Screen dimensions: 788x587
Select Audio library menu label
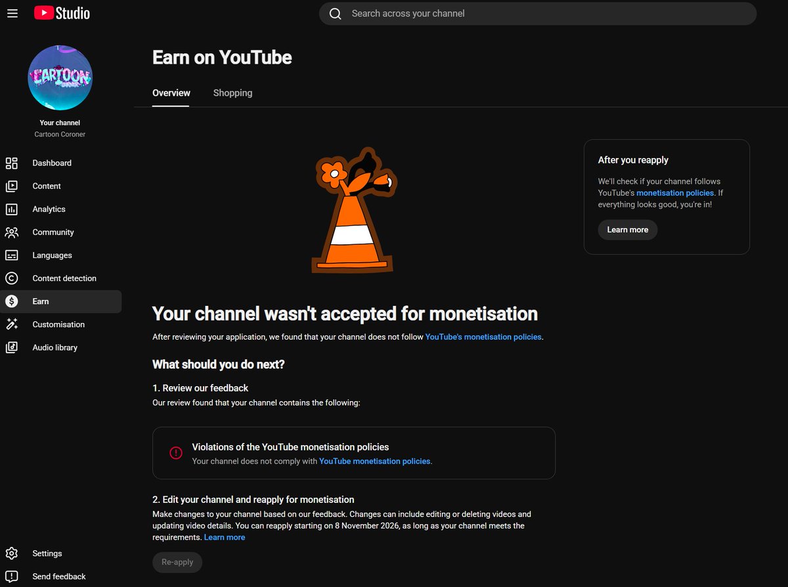[x=55, y=347]
